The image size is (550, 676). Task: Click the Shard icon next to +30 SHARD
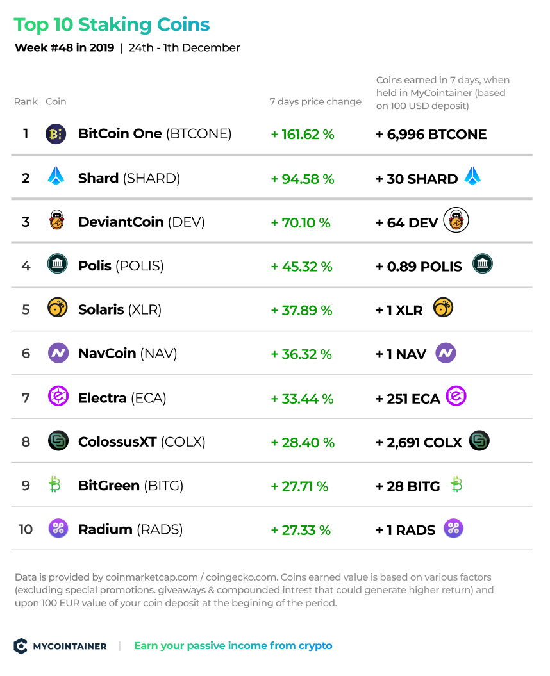click(x=473, y=176)
